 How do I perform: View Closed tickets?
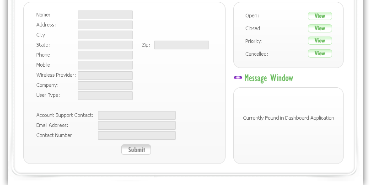coord(320,28)
